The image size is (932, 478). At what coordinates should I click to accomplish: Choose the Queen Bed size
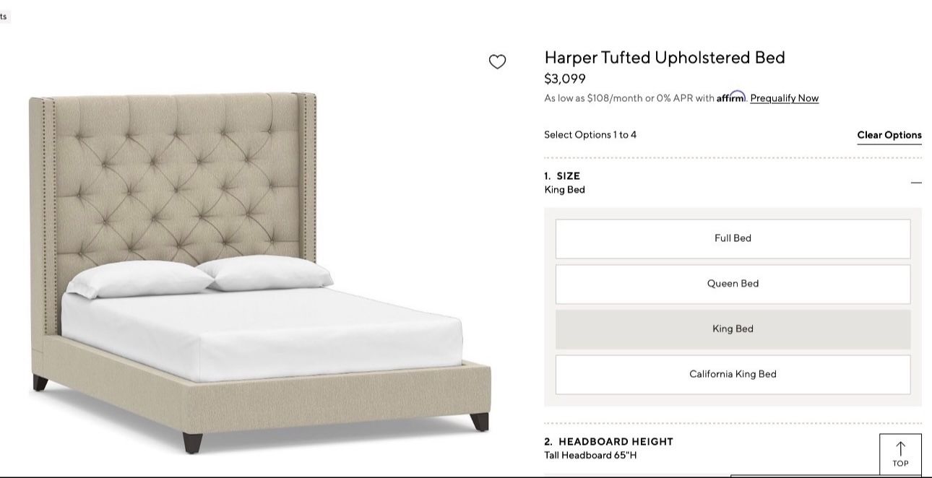pyautogui.click(x=733, y=284)
